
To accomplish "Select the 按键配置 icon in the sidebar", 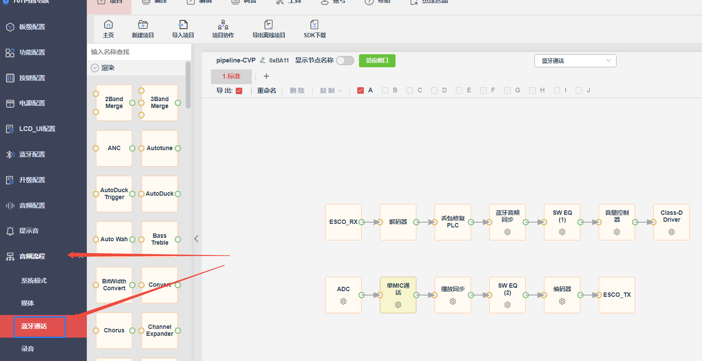I will tap(10, 78).
